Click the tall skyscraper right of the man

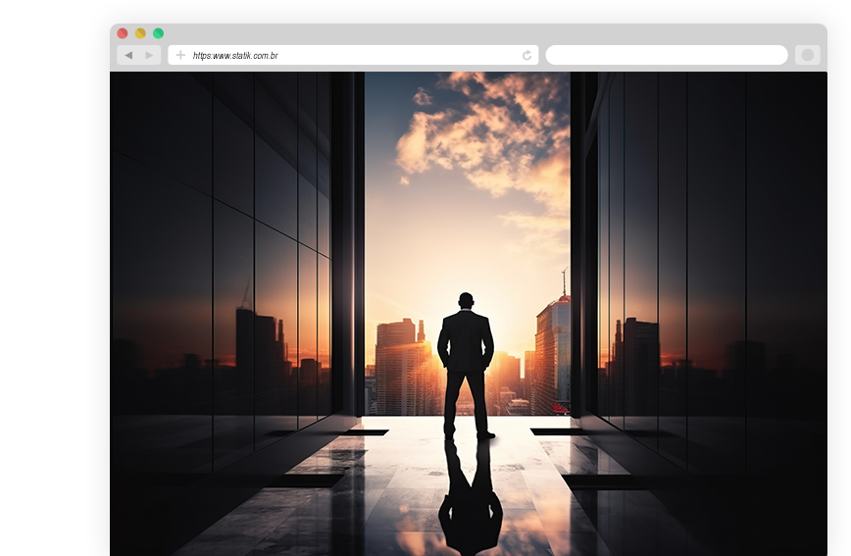(x=552, y=353)
